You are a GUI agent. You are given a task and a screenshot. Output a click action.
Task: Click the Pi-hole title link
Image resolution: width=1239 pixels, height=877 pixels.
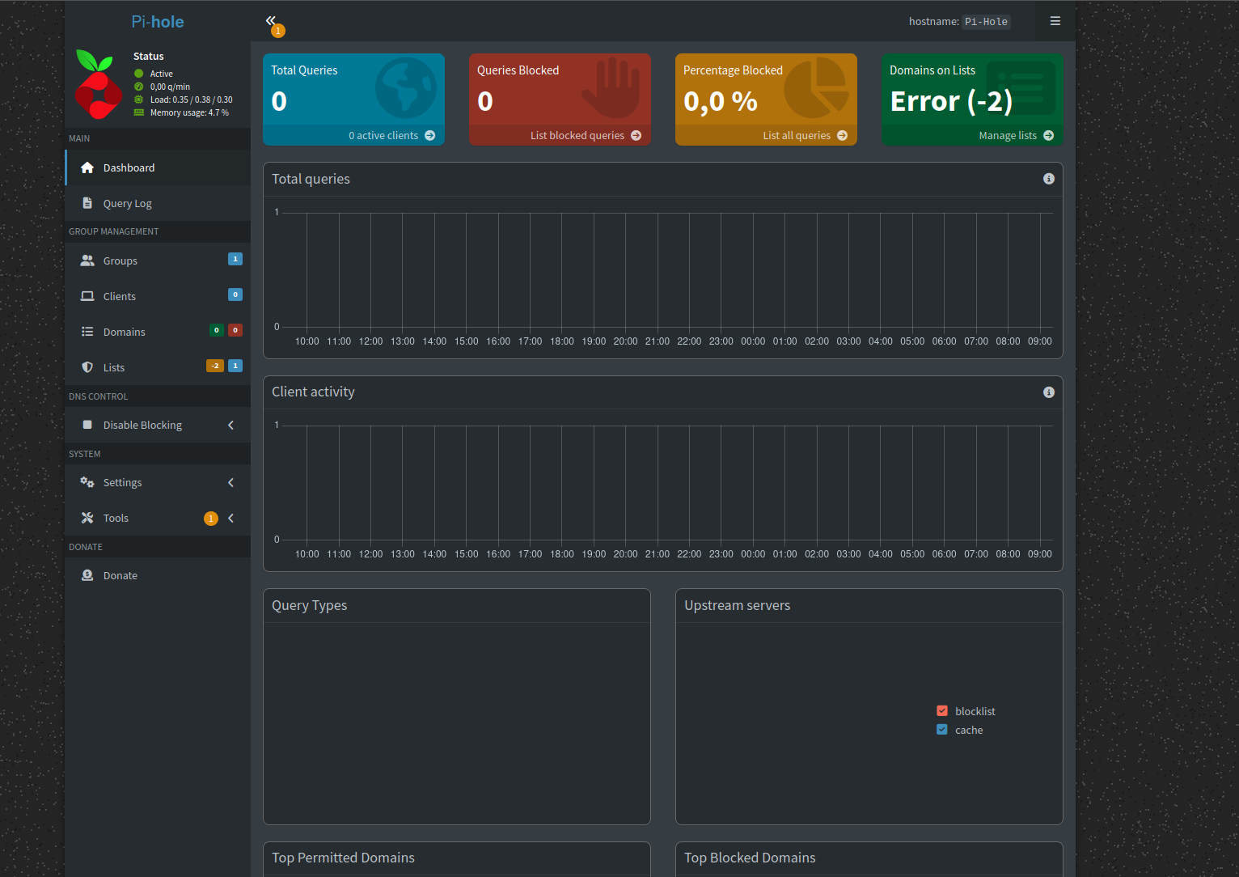pyautogui.click(x=158, y=22)
